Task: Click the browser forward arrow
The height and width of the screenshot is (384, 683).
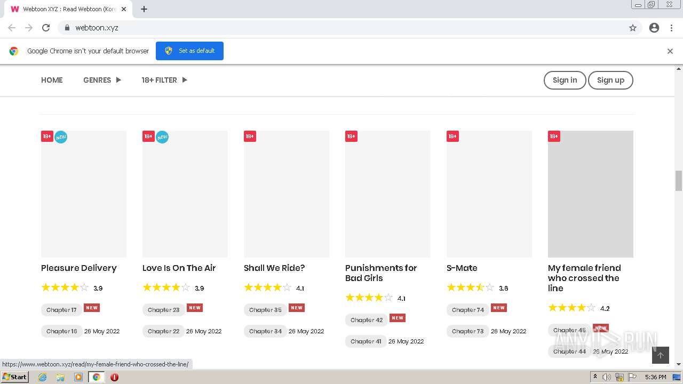Action: pyautogui.click(x=29, y=28)
